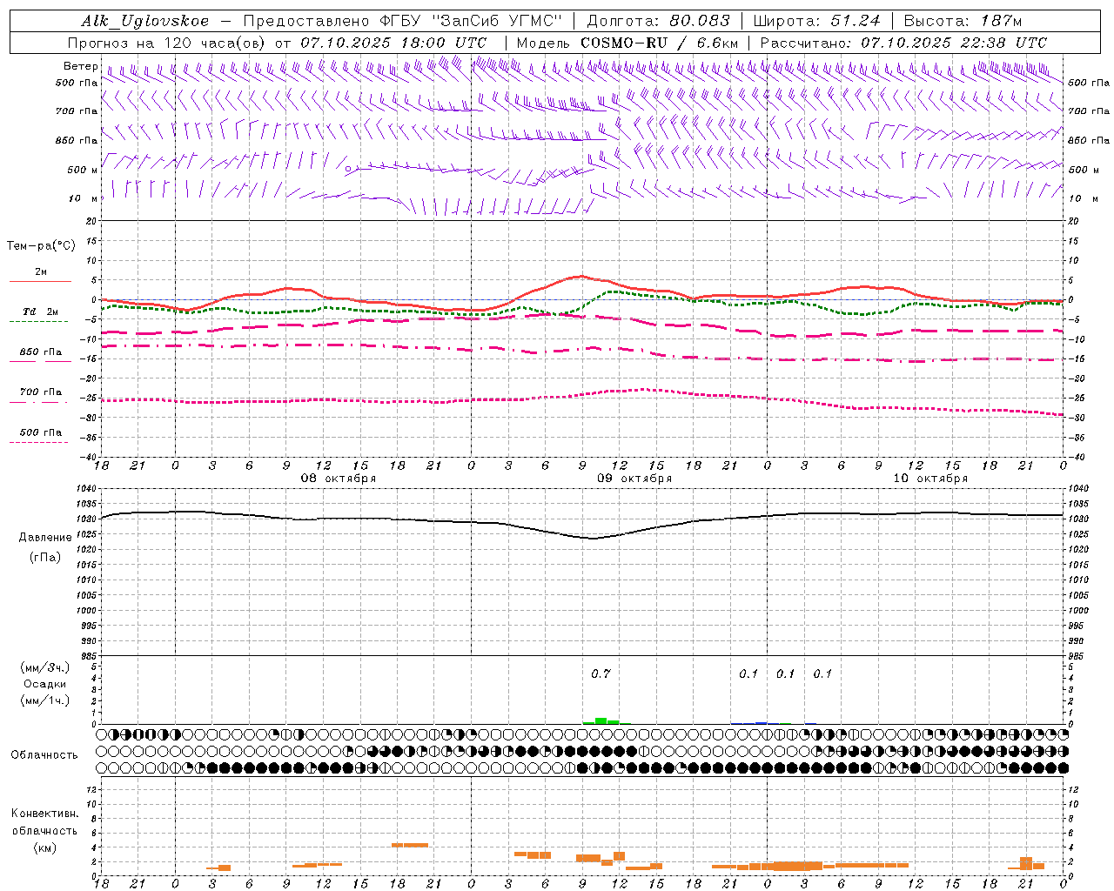Click the '850 гПа' temperature legend entry

(41, 352)
